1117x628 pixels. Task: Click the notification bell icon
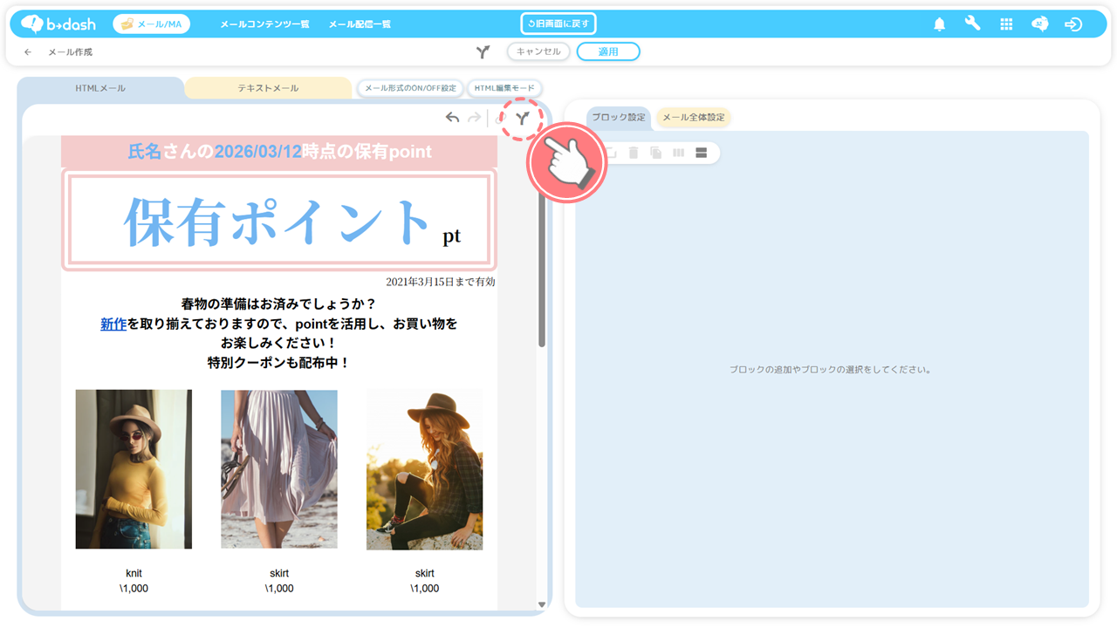click(x=939, y=24)
